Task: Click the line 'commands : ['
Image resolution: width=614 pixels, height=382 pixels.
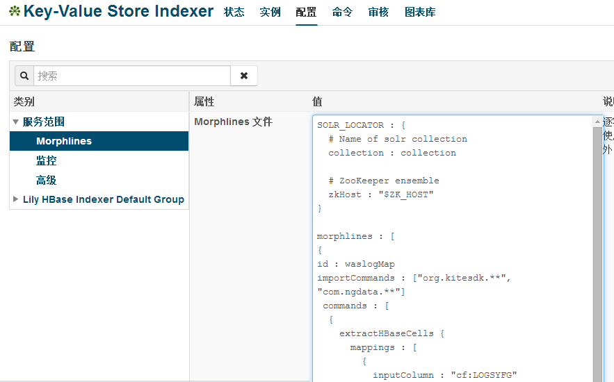Action: (356, 306)
